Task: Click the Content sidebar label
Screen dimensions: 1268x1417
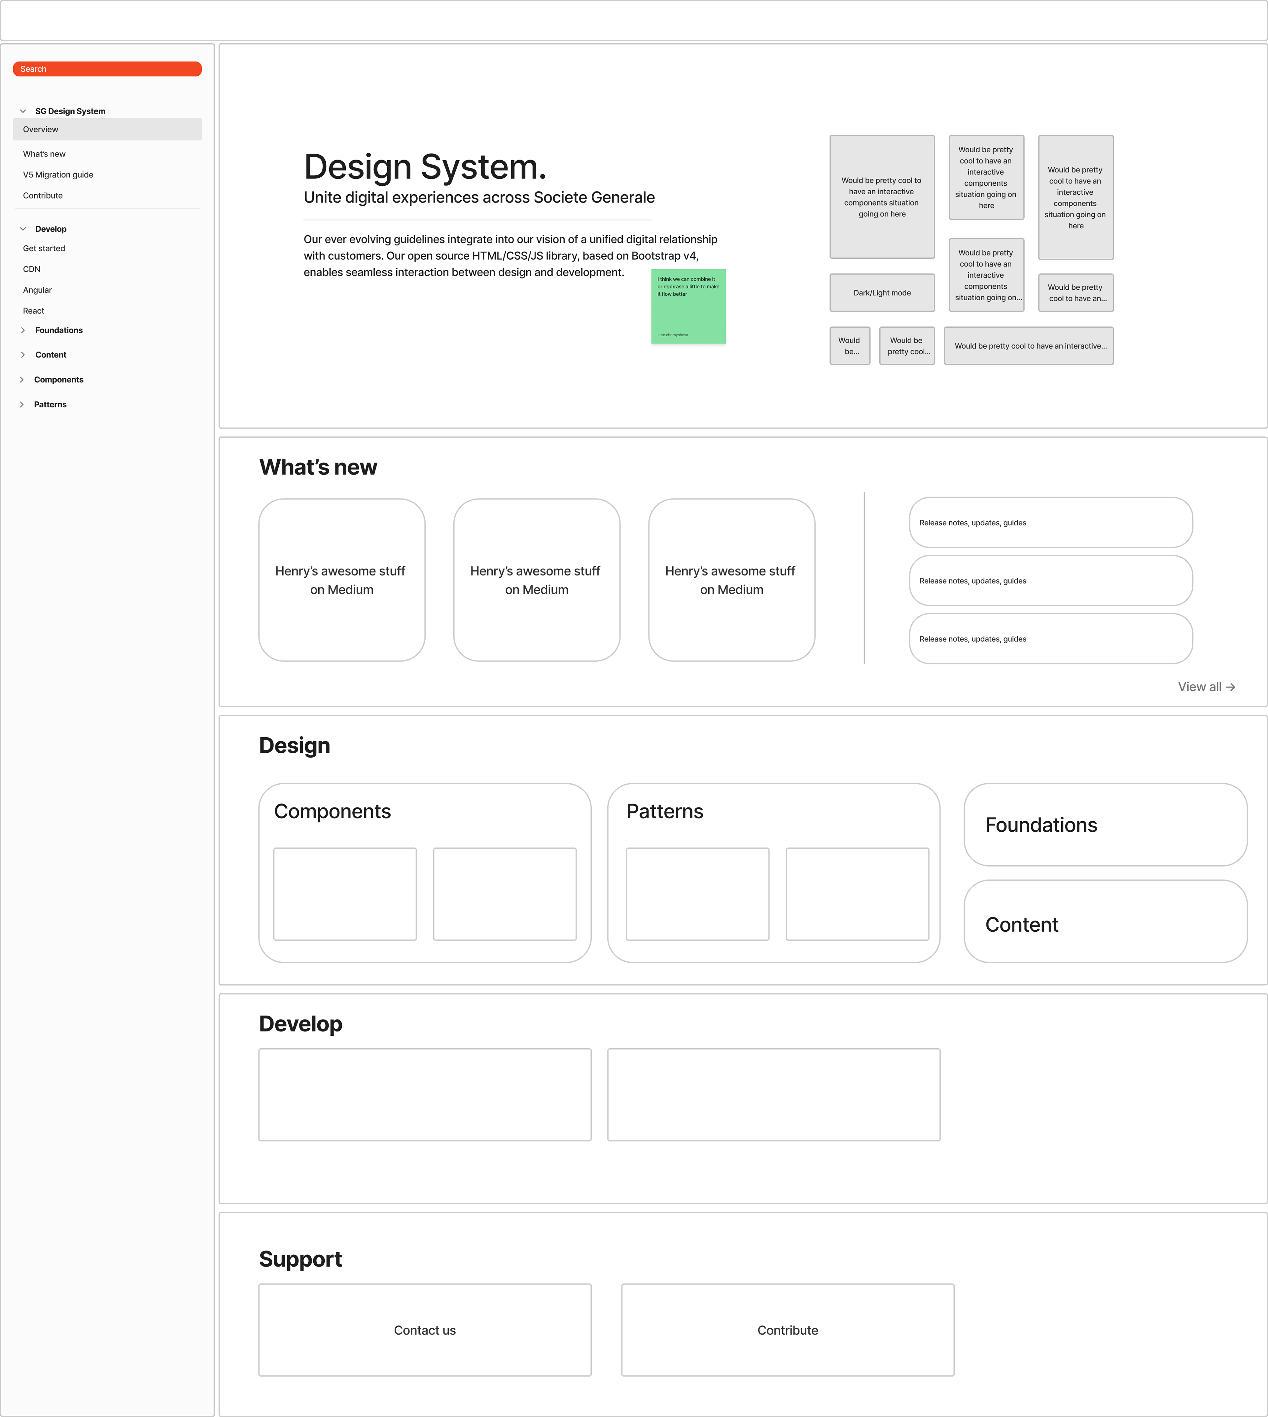Action: [x=51, y=355]
